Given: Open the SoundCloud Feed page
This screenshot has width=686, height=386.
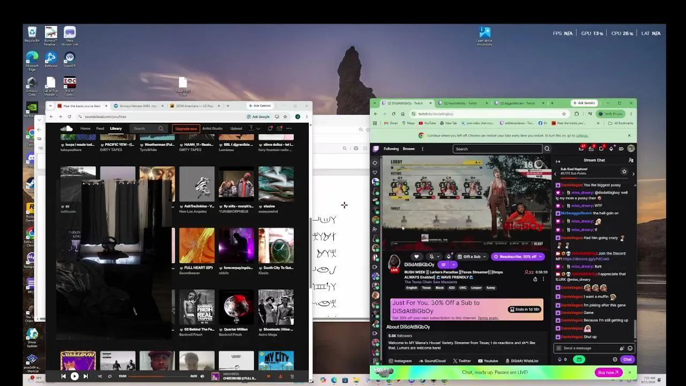Looking at the screenshot, I should coord(100,129).
